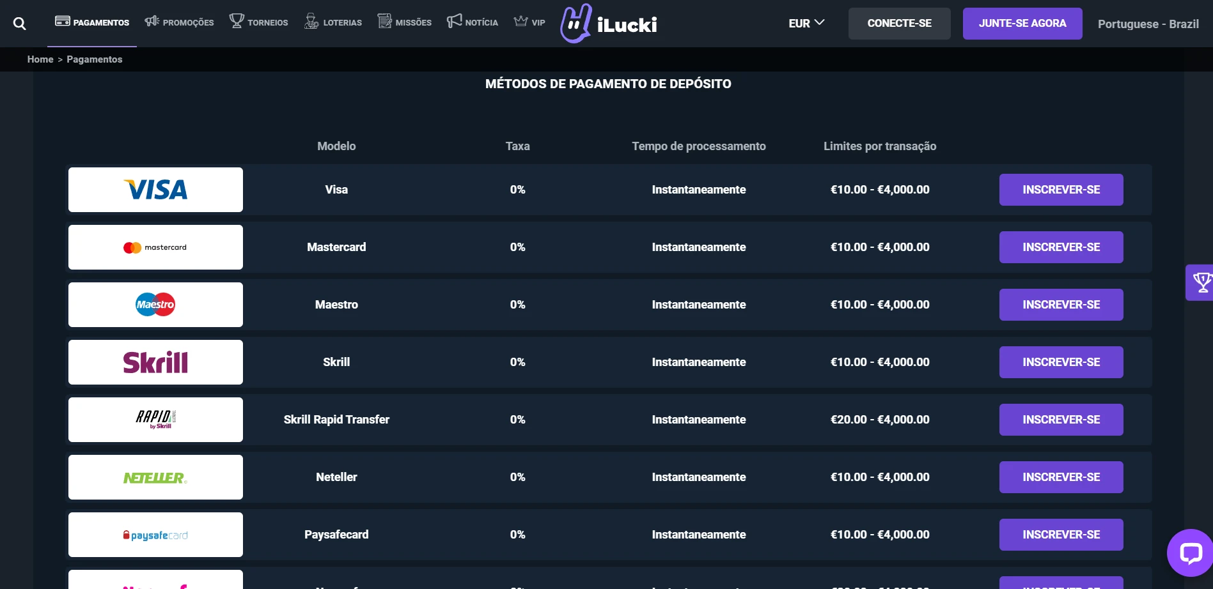Open the VIP menu item
Screen dimensions: 1213x589
coord(529,22)
